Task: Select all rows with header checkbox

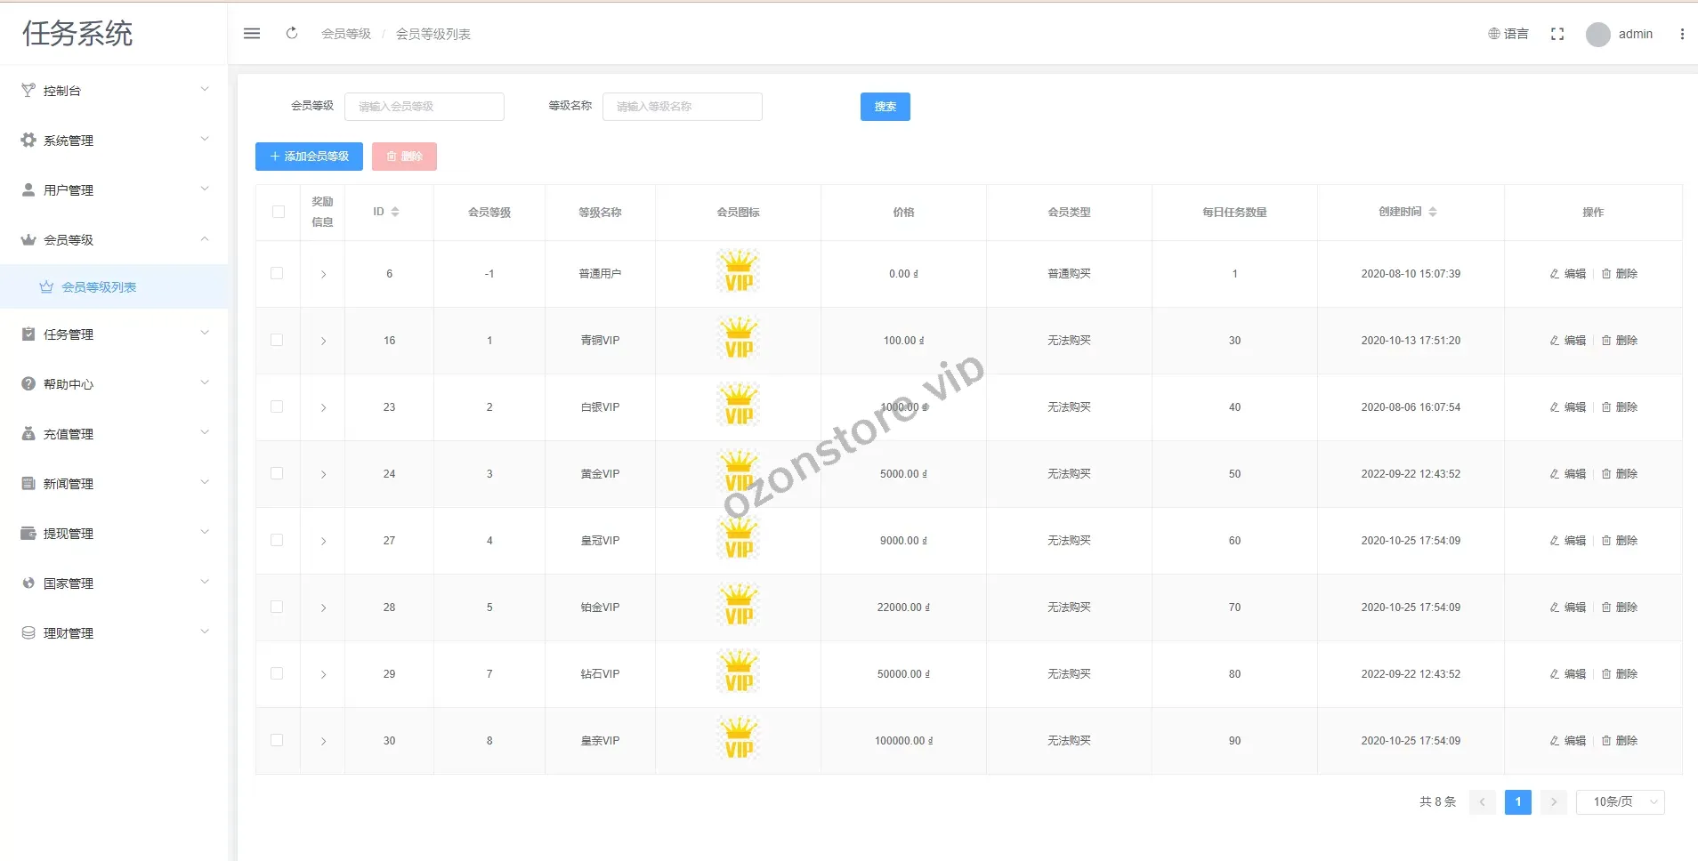Action: [x=278, y=212]
